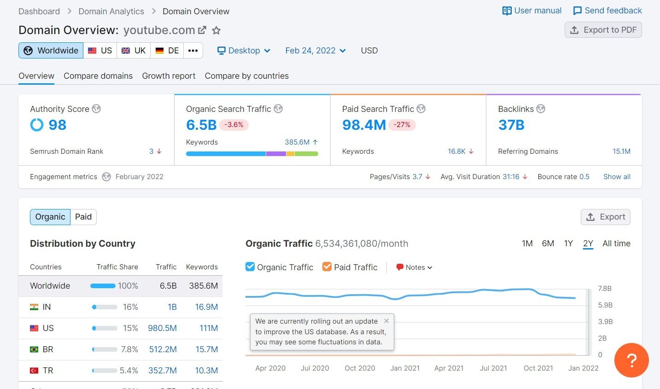Uncheck the Organic Traffic chart checkbox
Viewport: 660px width, 389px height.
coord(250,267)
